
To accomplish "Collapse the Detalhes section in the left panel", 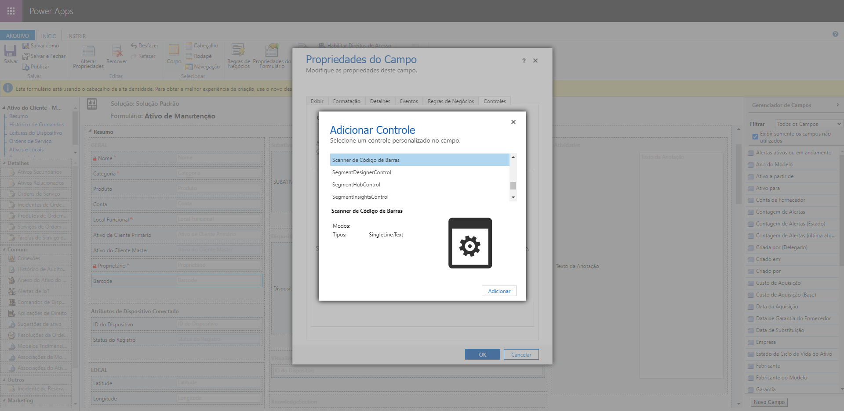I will click(x=4, y=163).
